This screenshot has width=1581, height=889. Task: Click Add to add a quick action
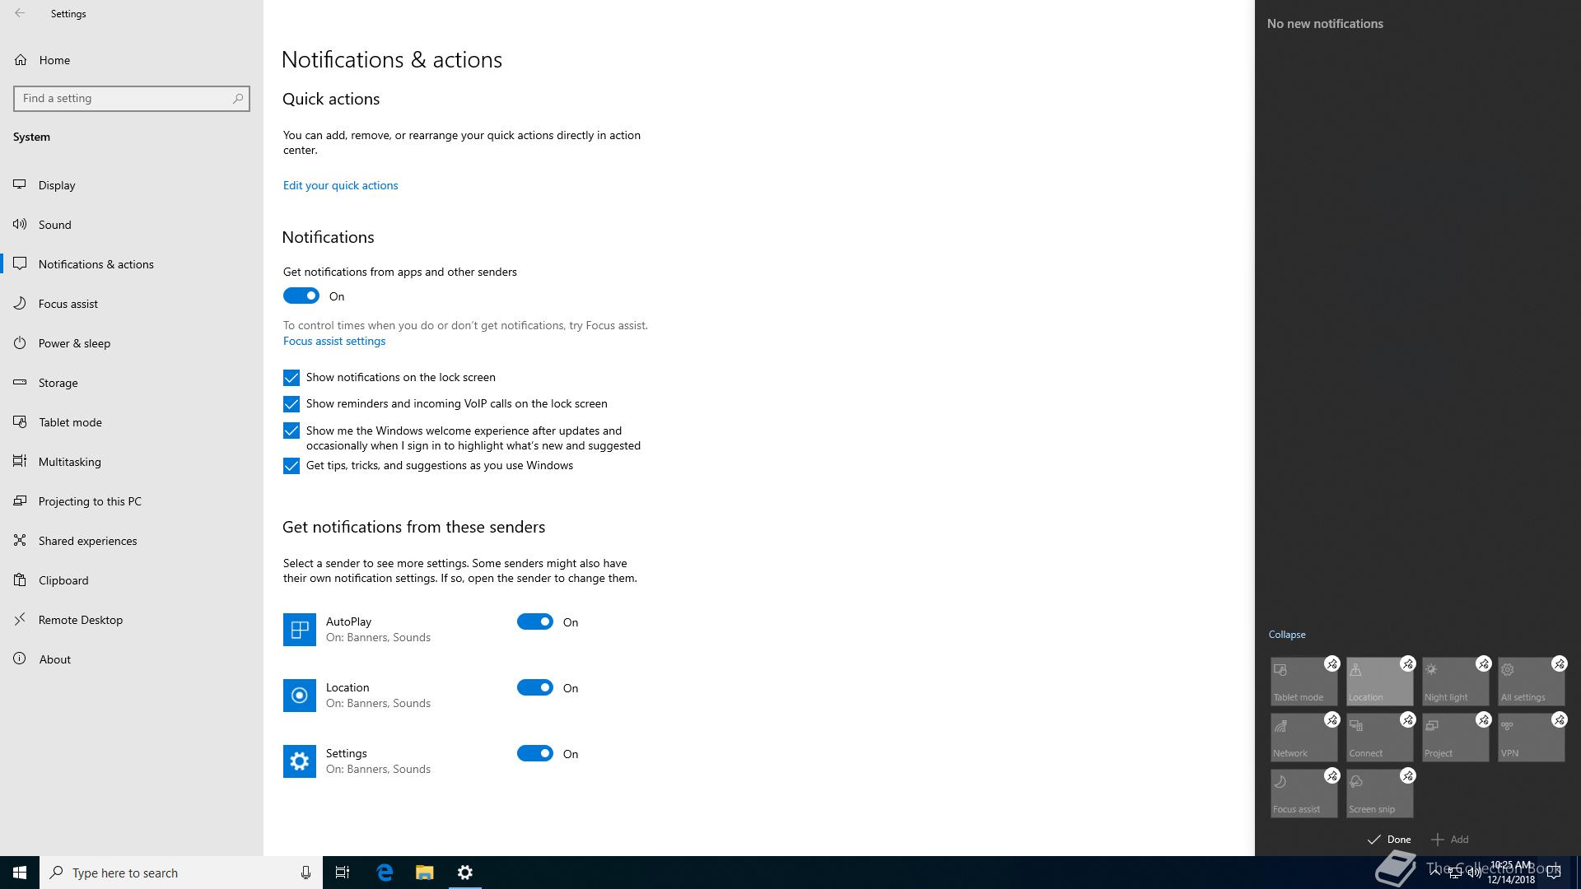(x=1450, y=840)
